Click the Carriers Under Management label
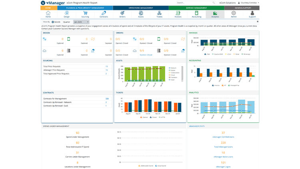 pos(78,157)
